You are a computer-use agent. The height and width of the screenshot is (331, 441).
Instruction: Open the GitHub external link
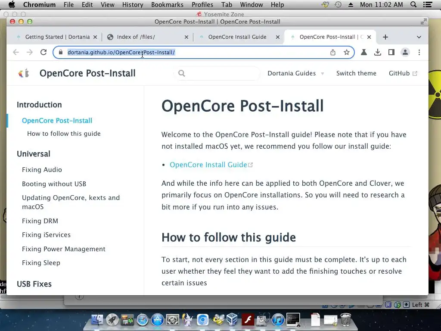(x=403, y=73)
